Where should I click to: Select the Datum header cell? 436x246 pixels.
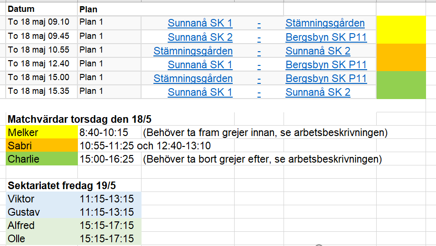pos(42,9)
